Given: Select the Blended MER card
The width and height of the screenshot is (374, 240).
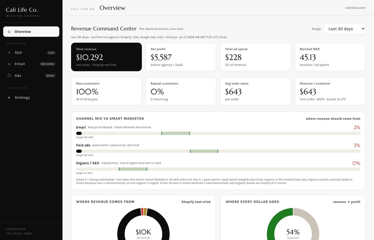Looking at the screenshot, I should pos(330,57).
